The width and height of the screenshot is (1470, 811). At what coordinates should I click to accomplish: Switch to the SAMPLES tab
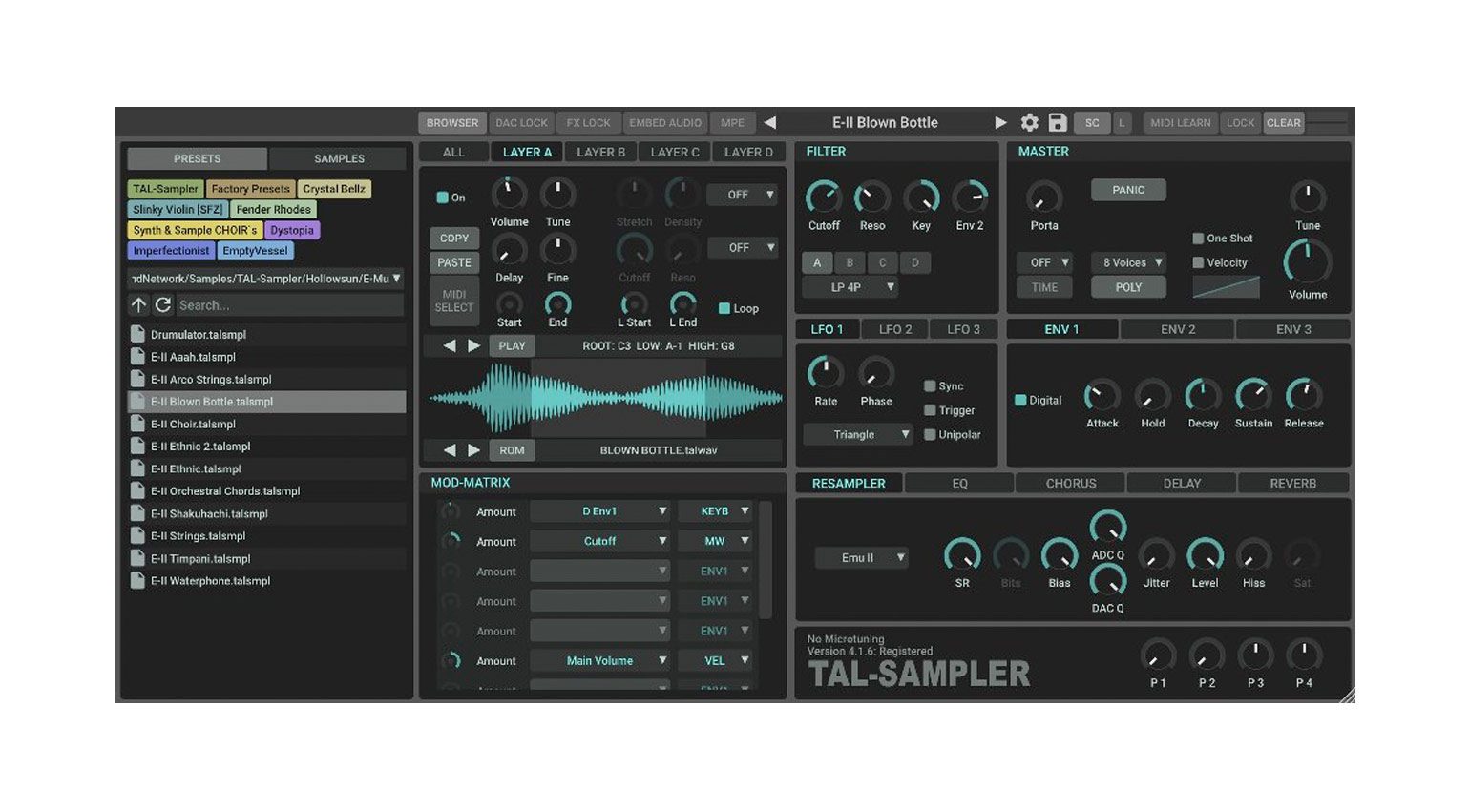[339, 158]
